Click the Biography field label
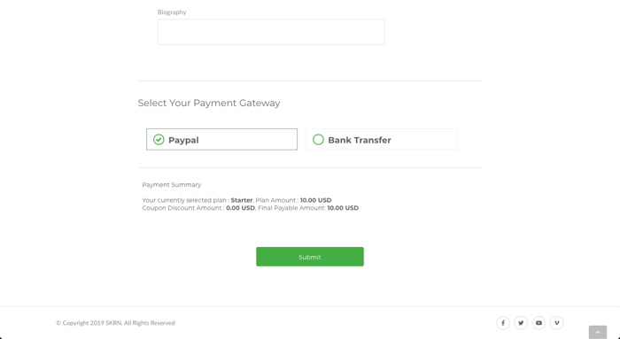Image resolution: width=620 pixels, height=339 pixels. point(172,12)
